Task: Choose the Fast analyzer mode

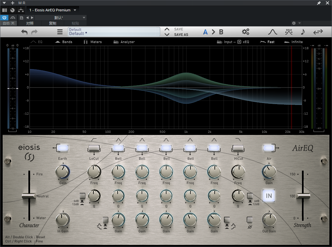Action: tap(267, 42)
